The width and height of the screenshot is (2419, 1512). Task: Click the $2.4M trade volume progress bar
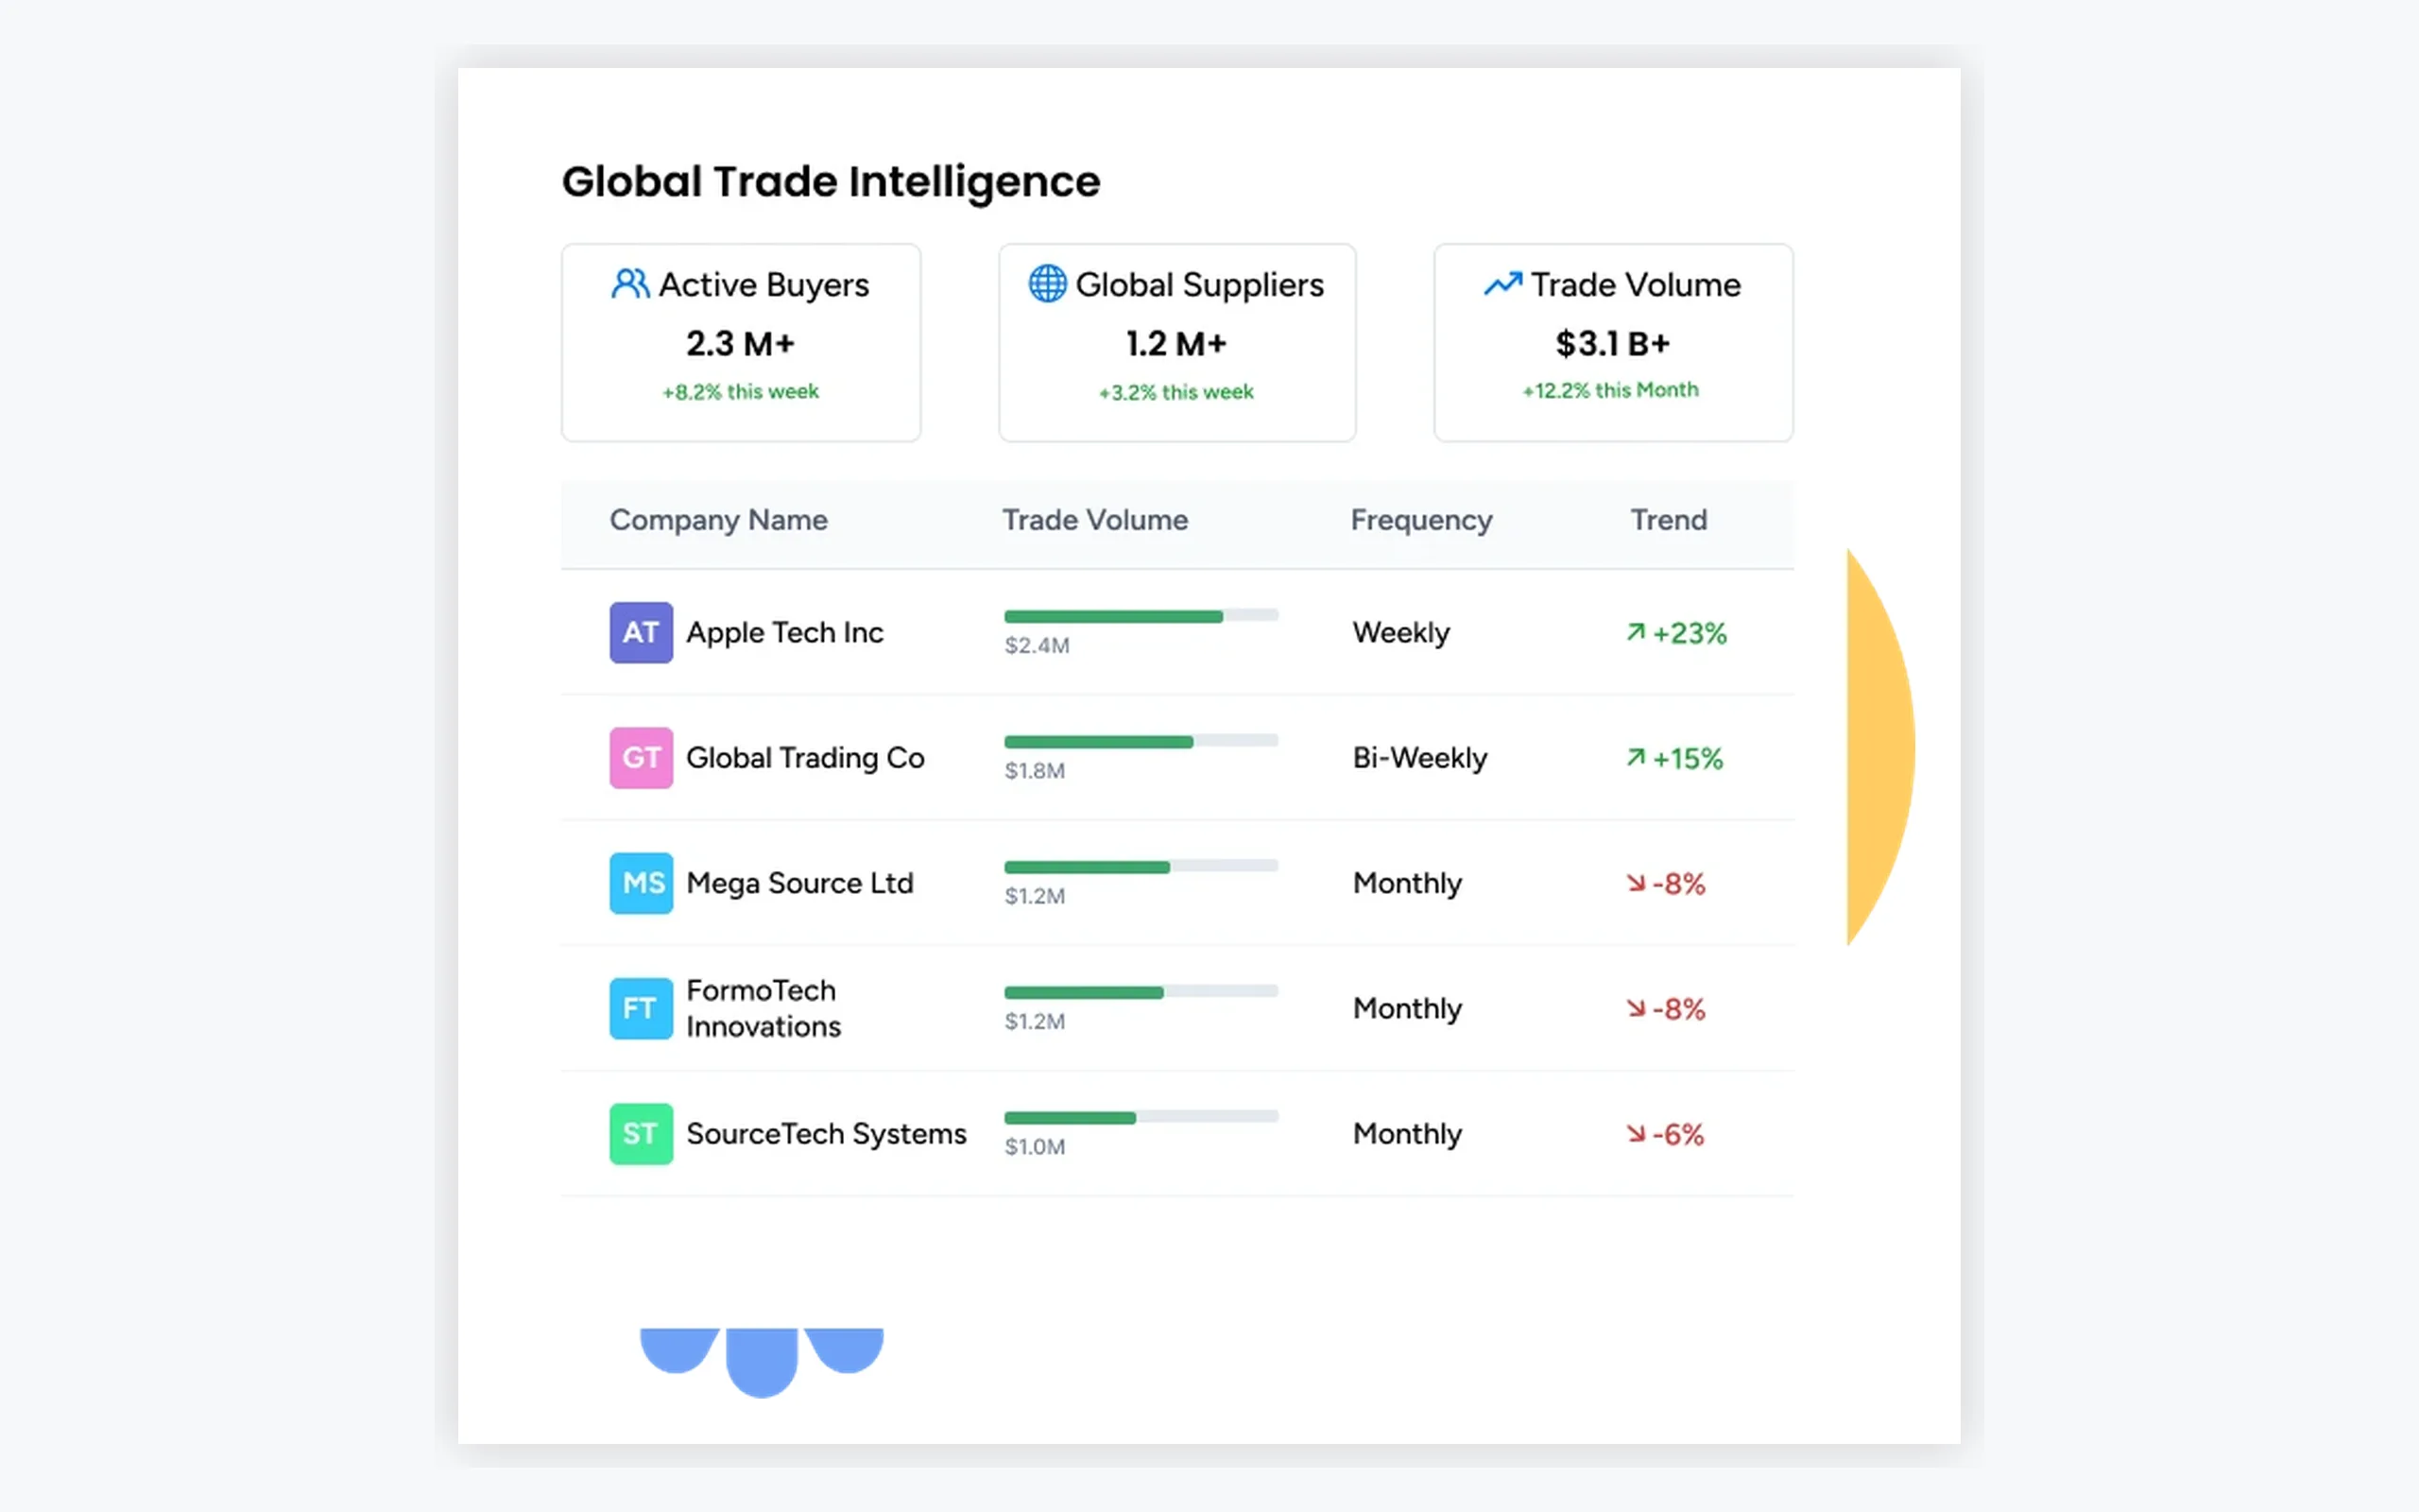(x=1141, y=616)
